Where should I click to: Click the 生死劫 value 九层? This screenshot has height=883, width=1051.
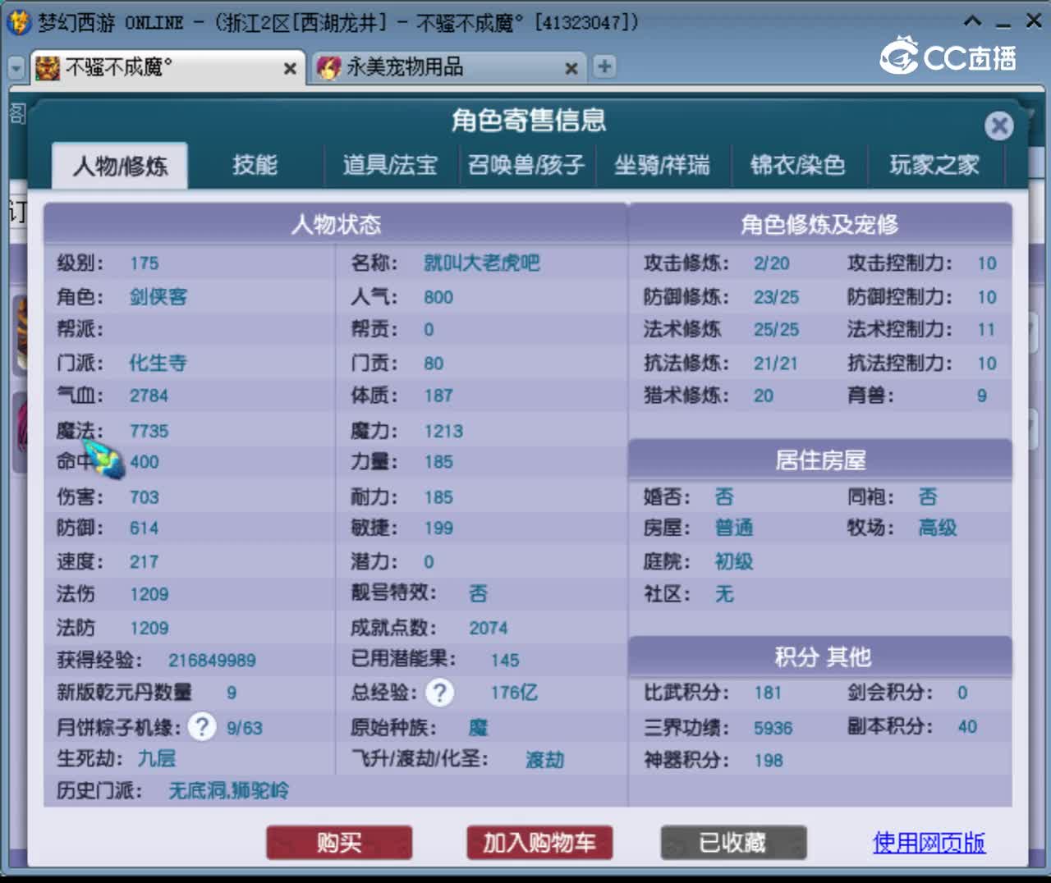click(156, 758)
